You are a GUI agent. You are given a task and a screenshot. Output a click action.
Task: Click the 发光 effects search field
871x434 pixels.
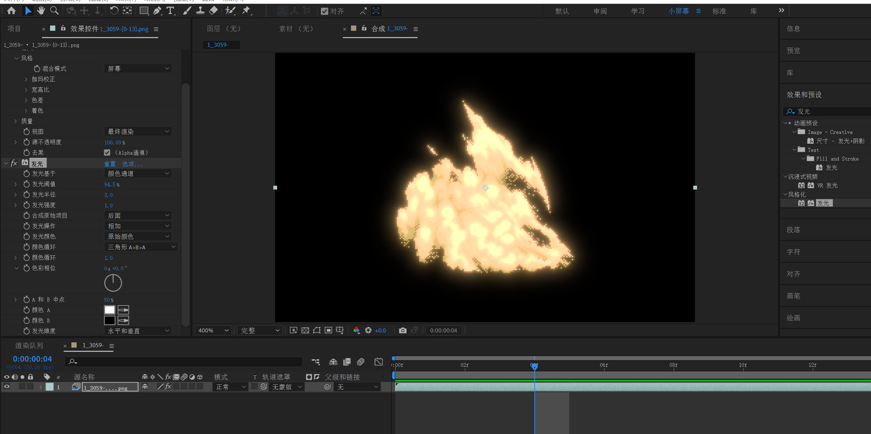coord(827,112)
